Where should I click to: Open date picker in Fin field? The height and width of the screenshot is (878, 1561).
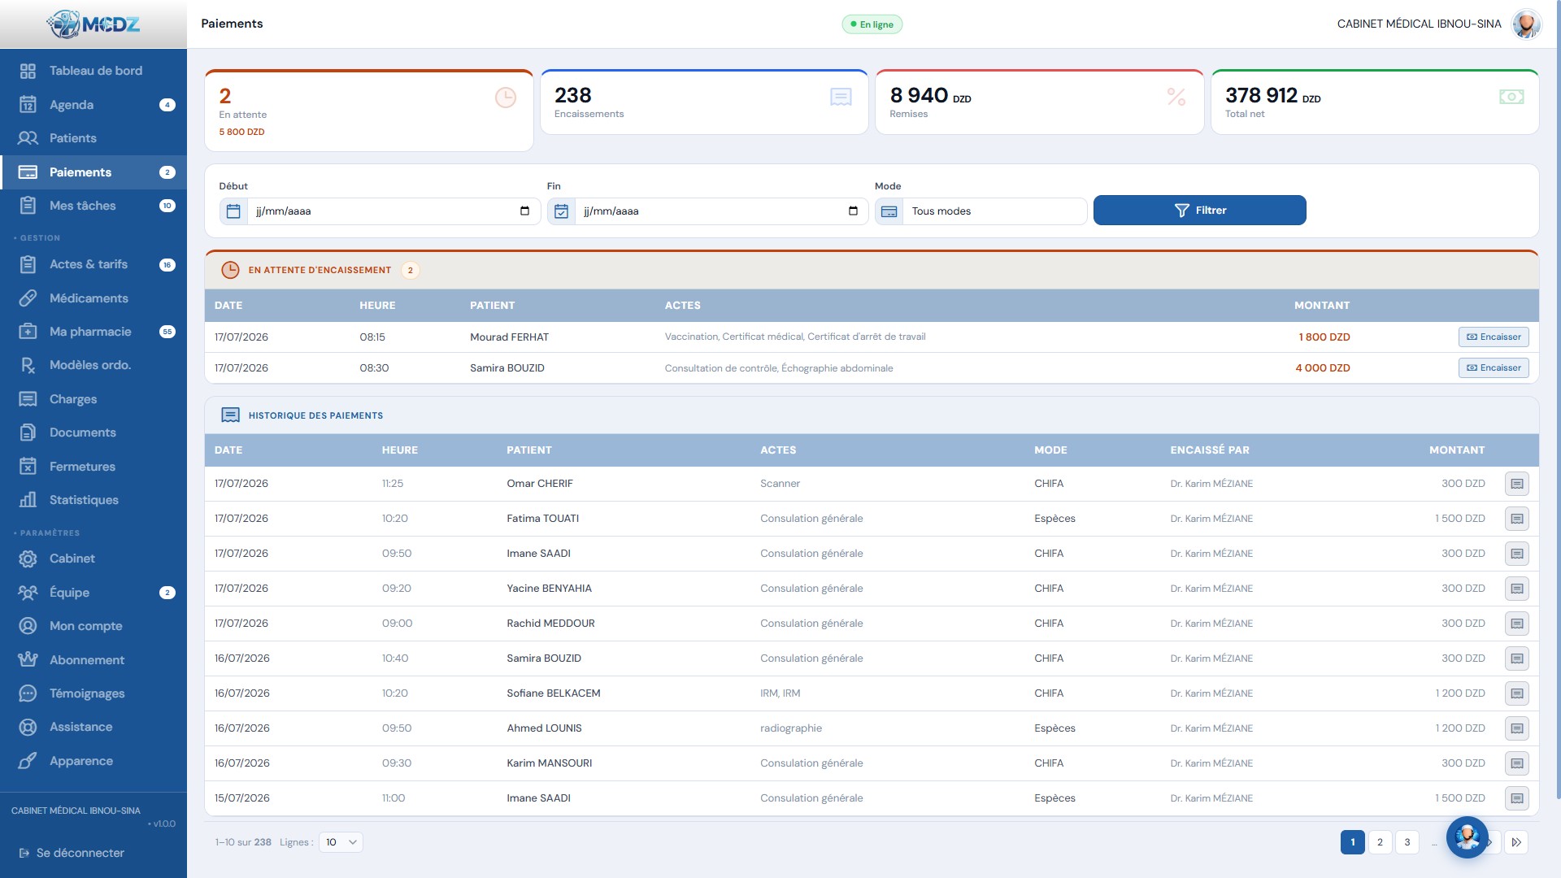click(853, 211)
